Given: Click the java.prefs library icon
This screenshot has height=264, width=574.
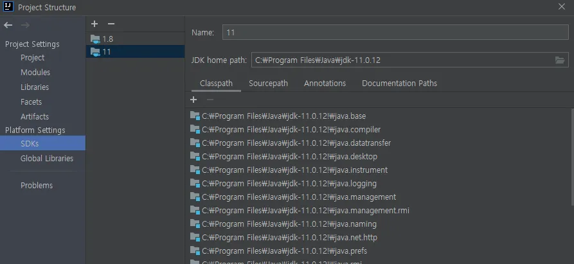Looking at the screenshot, I should (x=195, y=251).
